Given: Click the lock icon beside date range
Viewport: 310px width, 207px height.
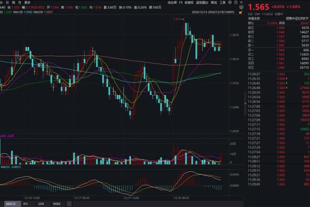Looking at the screenshot, I should pos(241,12).
